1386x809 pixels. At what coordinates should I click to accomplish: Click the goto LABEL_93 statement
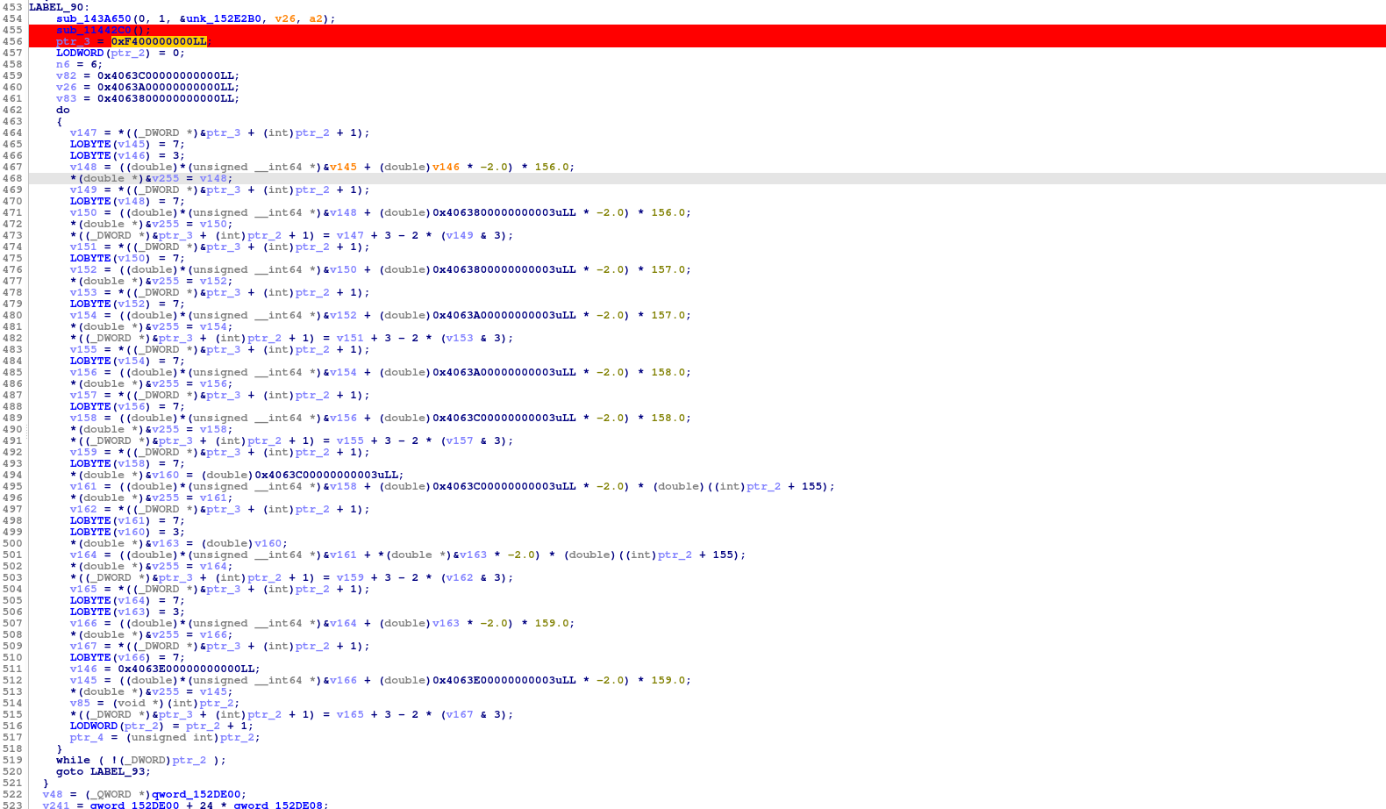[x=104, y=771]
